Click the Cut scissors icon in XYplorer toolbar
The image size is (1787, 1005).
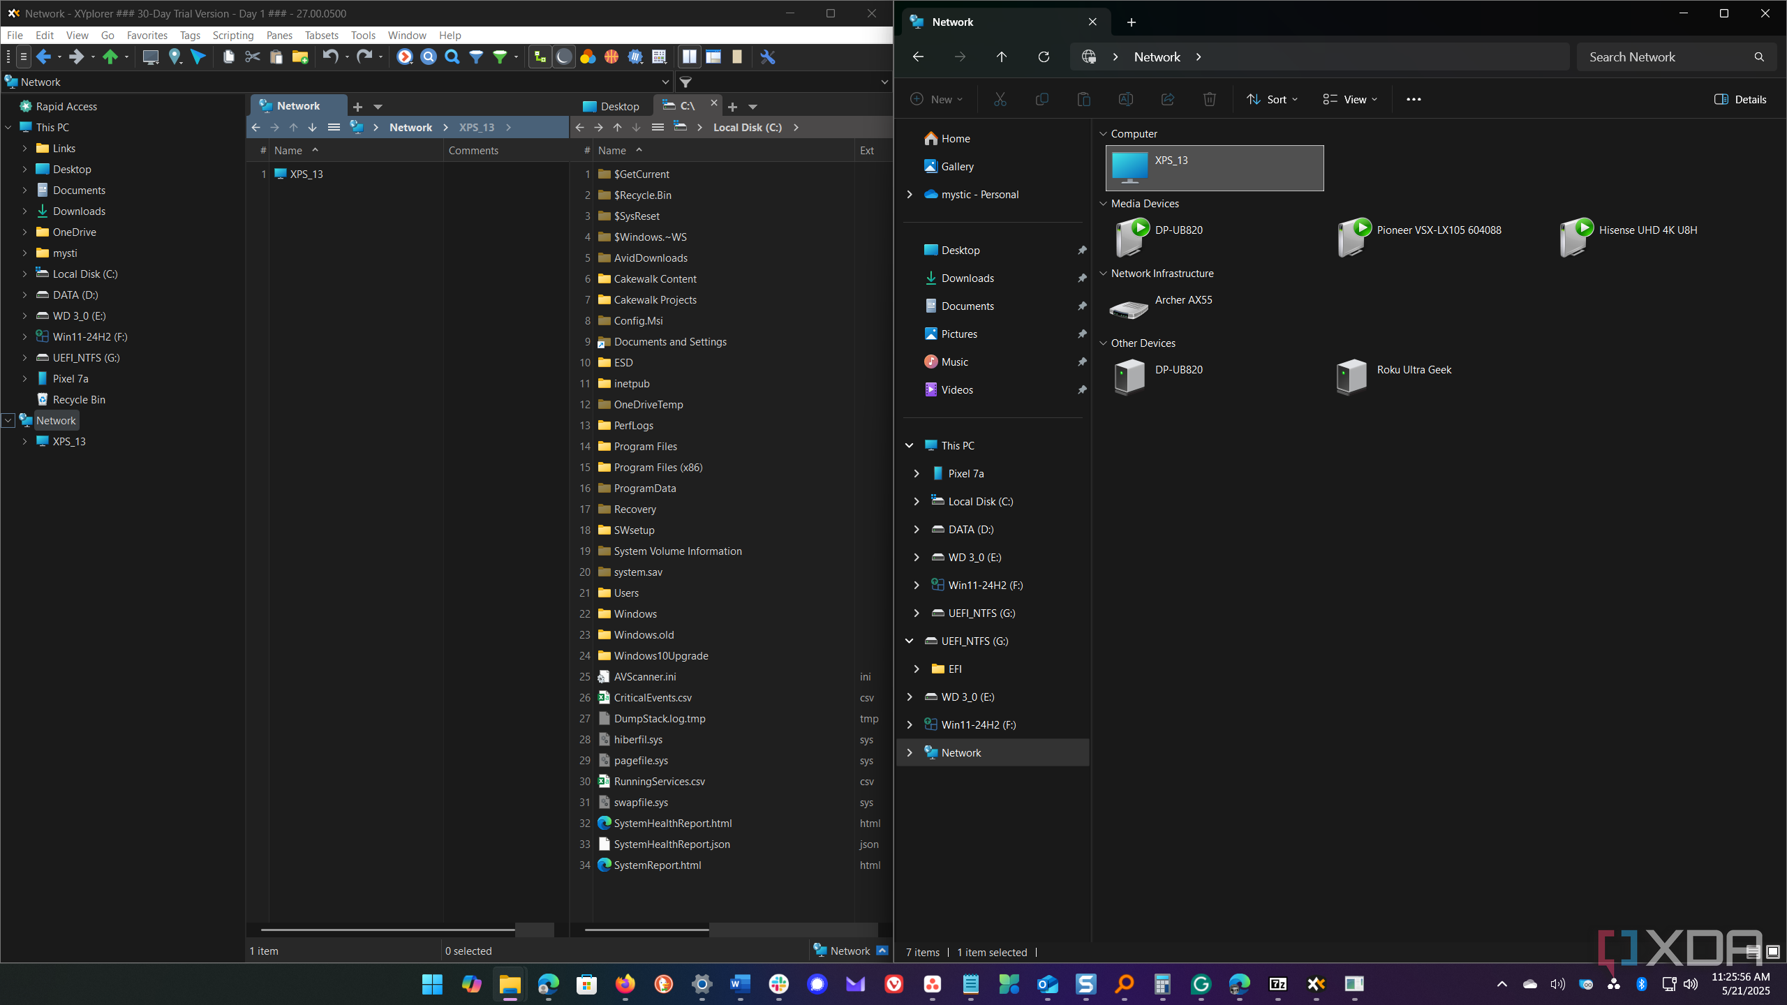(x=252, y=57)
